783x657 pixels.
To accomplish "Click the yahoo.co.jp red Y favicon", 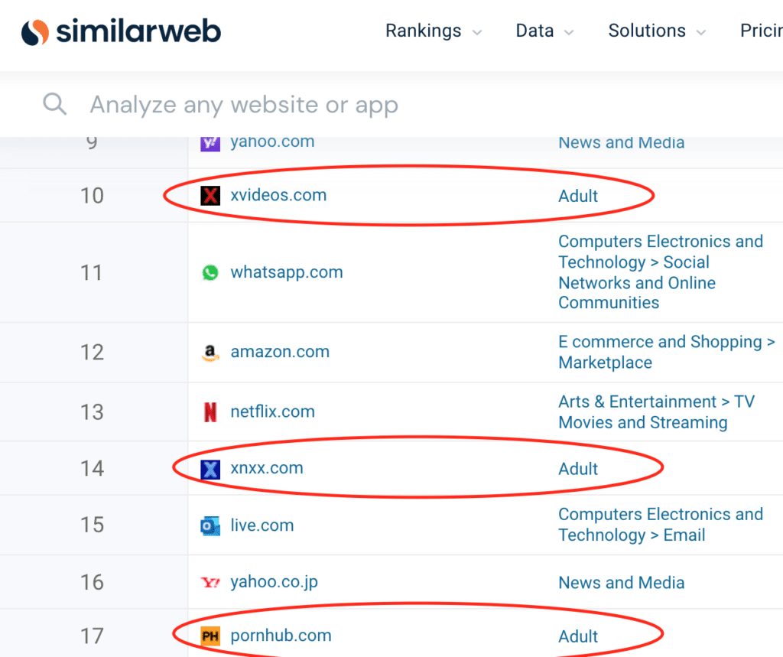I will (x=210, y=582).
